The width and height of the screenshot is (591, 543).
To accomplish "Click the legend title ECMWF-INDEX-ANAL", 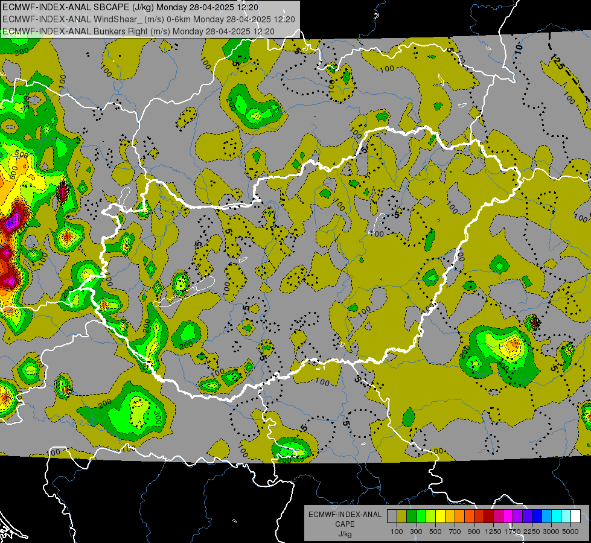I will pyautogui.click(x=345, y=515).
